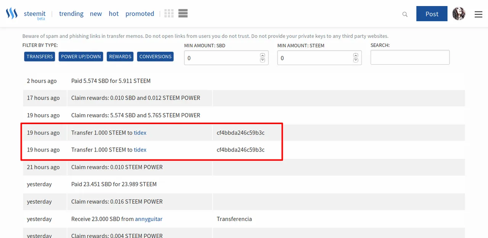The image size is (488, 238).
Task: Click the SEARCH text box
Action: (410, 57)
